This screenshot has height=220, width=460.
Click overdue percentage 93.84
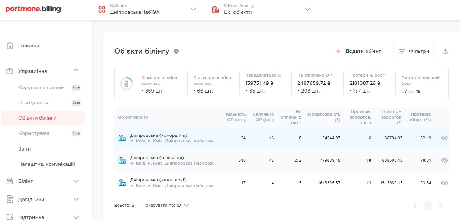(x=425, y=183)
